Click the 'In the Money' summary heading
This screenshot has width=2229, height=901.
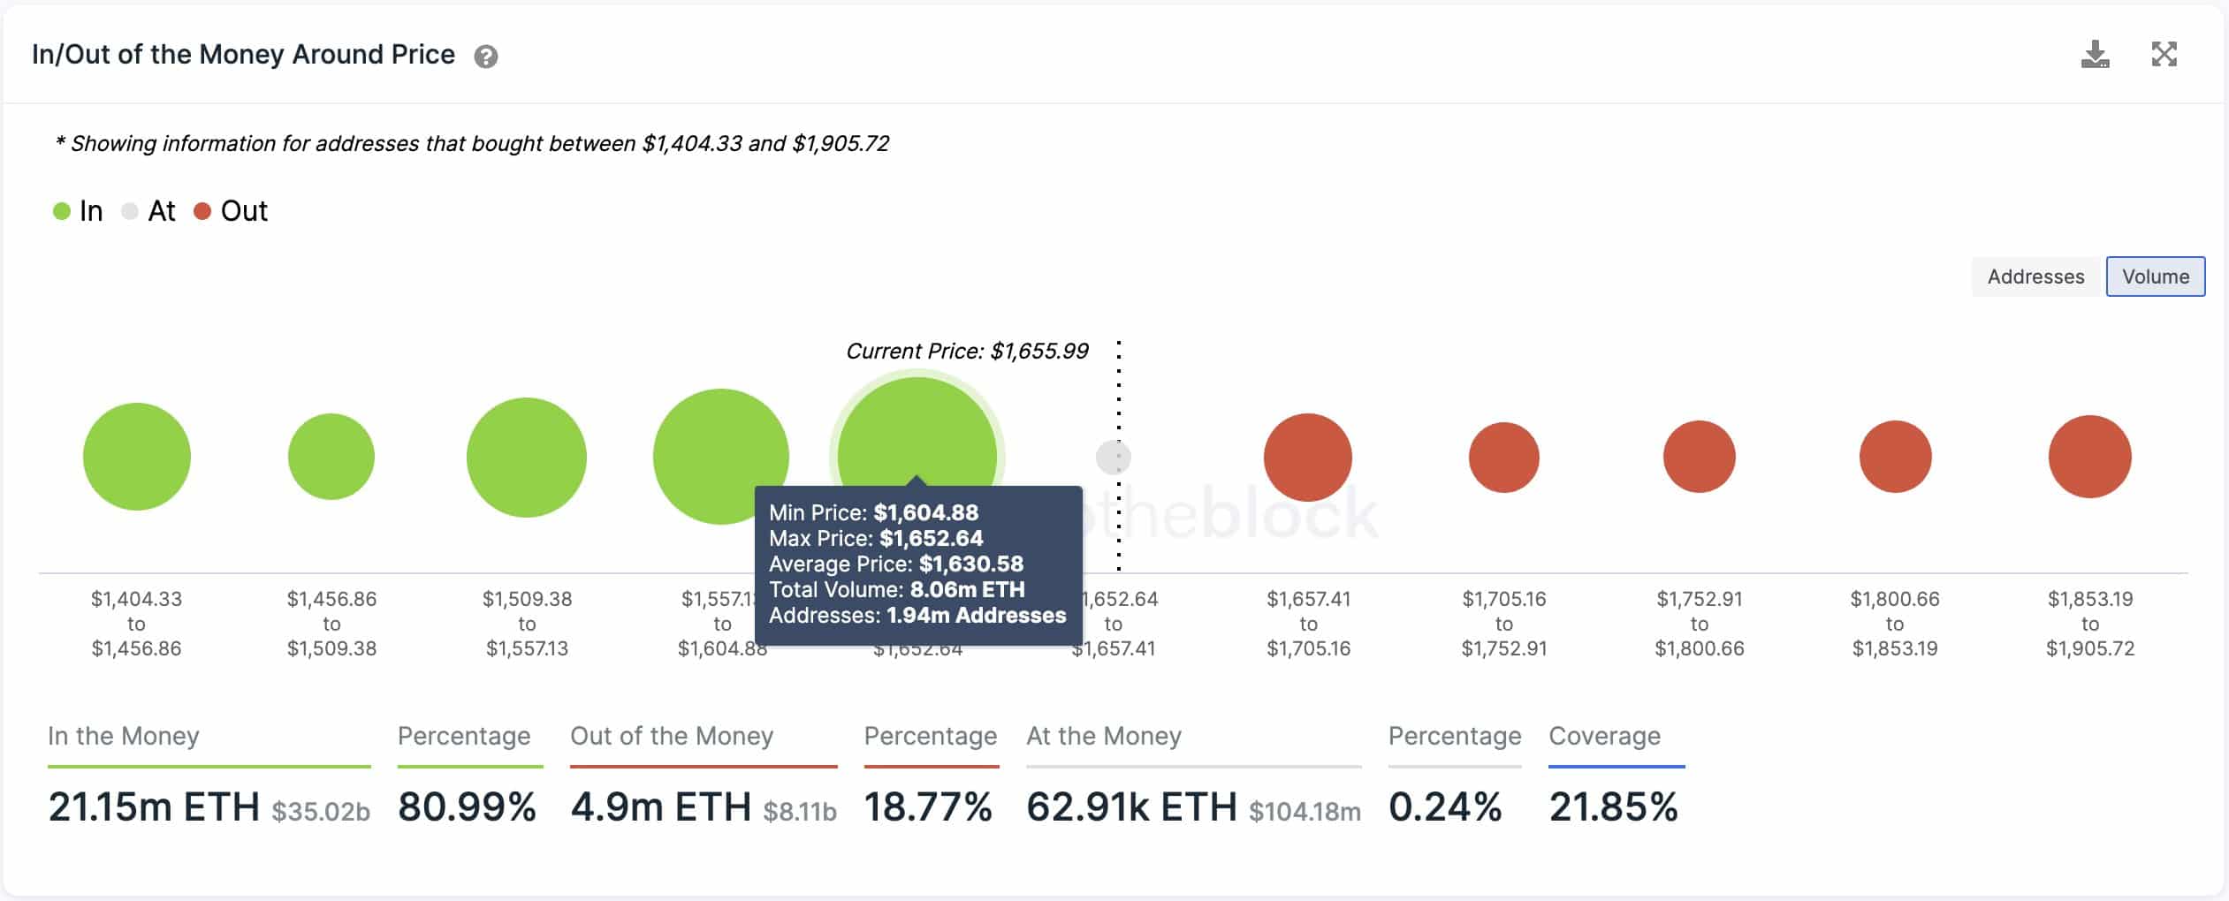124,736
